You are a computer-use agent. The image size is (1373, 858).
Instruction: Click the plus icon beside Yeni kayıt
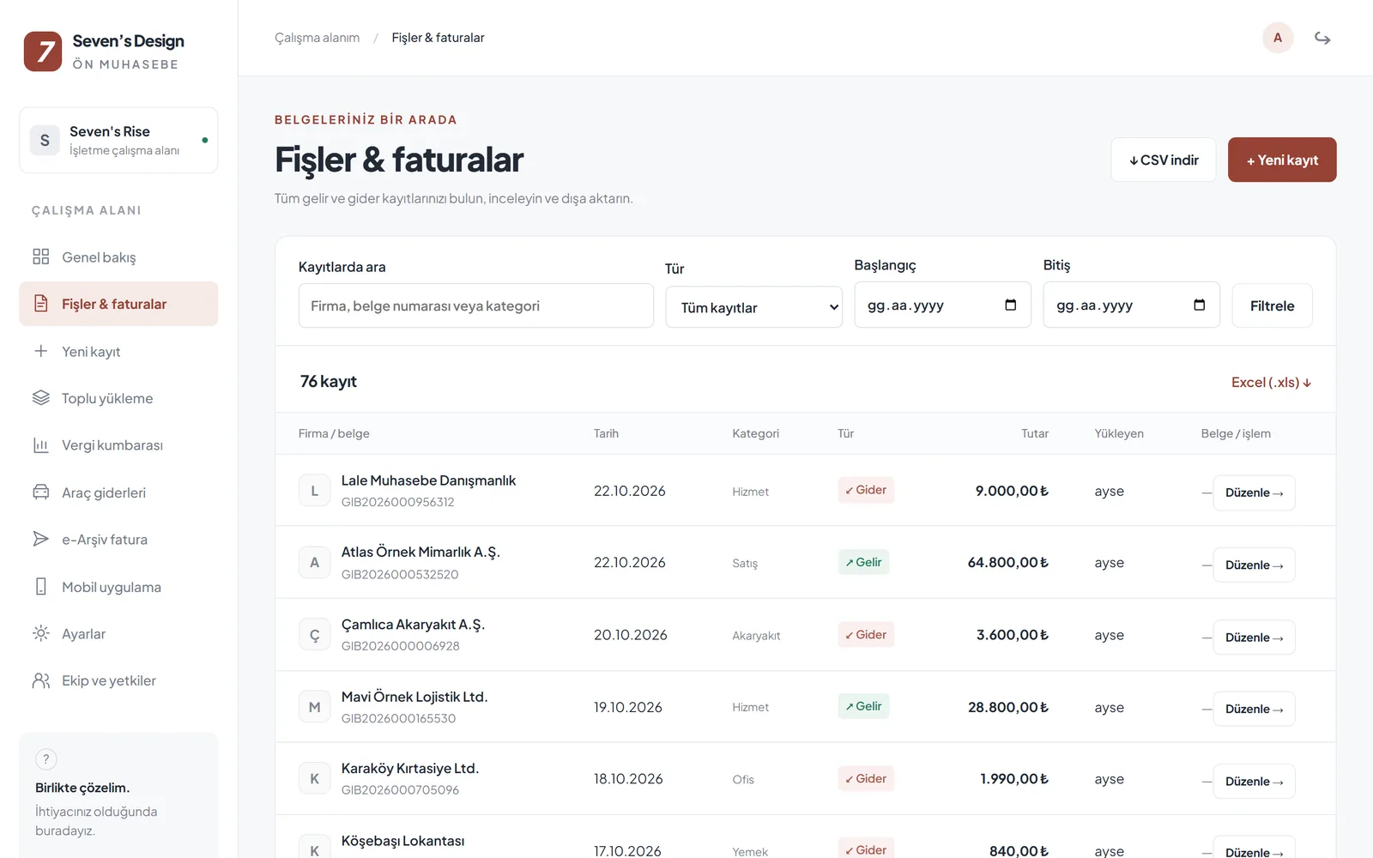tap(40, 351)
